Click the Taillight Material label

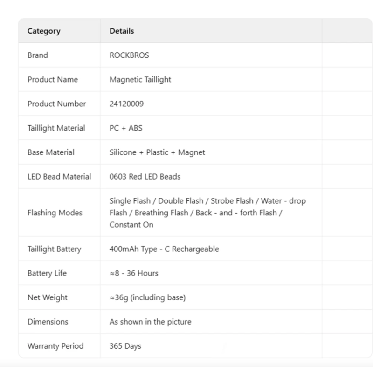click(x=56, y=128)
